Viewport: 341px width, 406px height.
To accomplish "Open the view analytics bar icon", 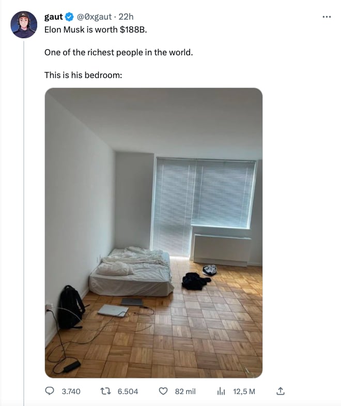I will point(221,391).
